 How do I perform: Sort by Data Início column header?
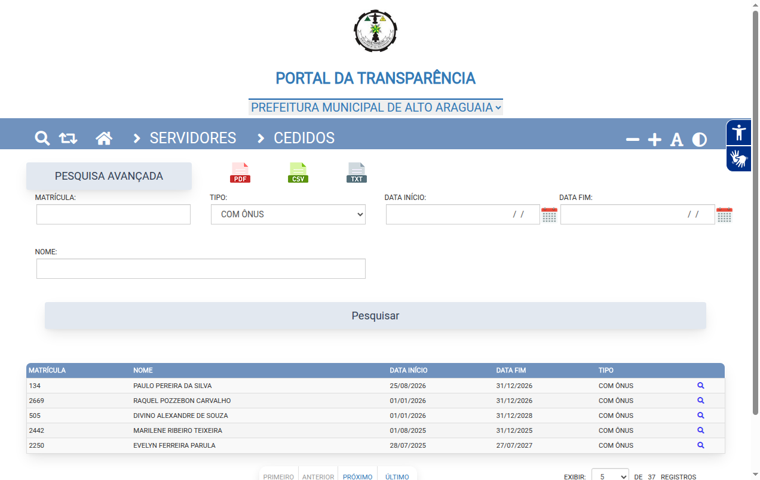pyautogui.click(x=409, y=370)
